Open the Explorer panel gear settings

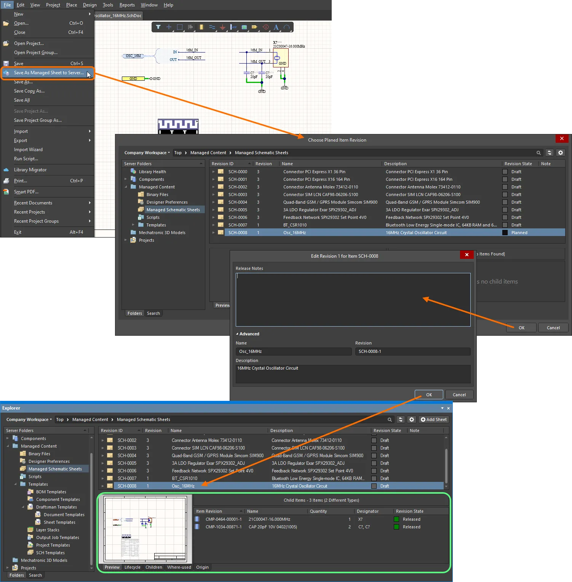click(x=412, y=419)
